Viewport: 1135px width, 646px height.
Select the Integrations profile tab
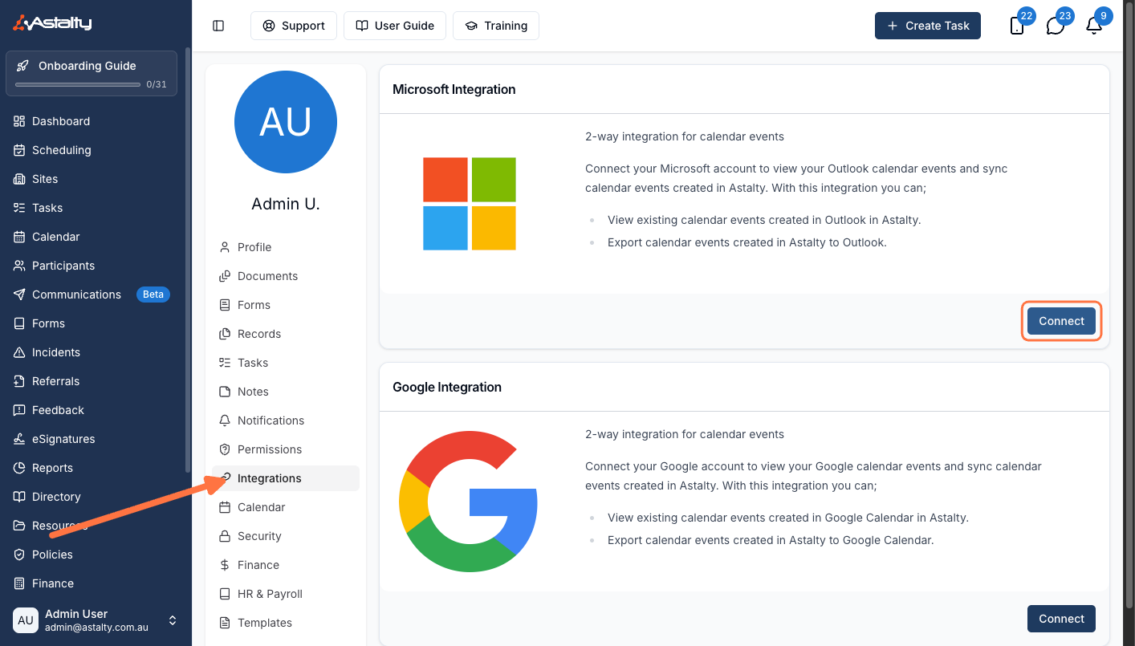[286, 478]
